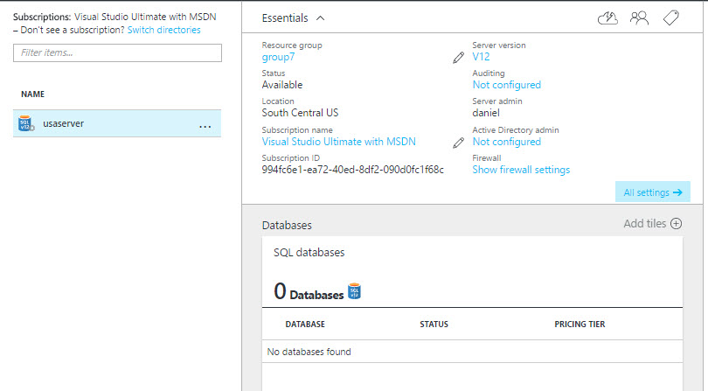Click Active Directory admin Not configured link

click(506, 142)
